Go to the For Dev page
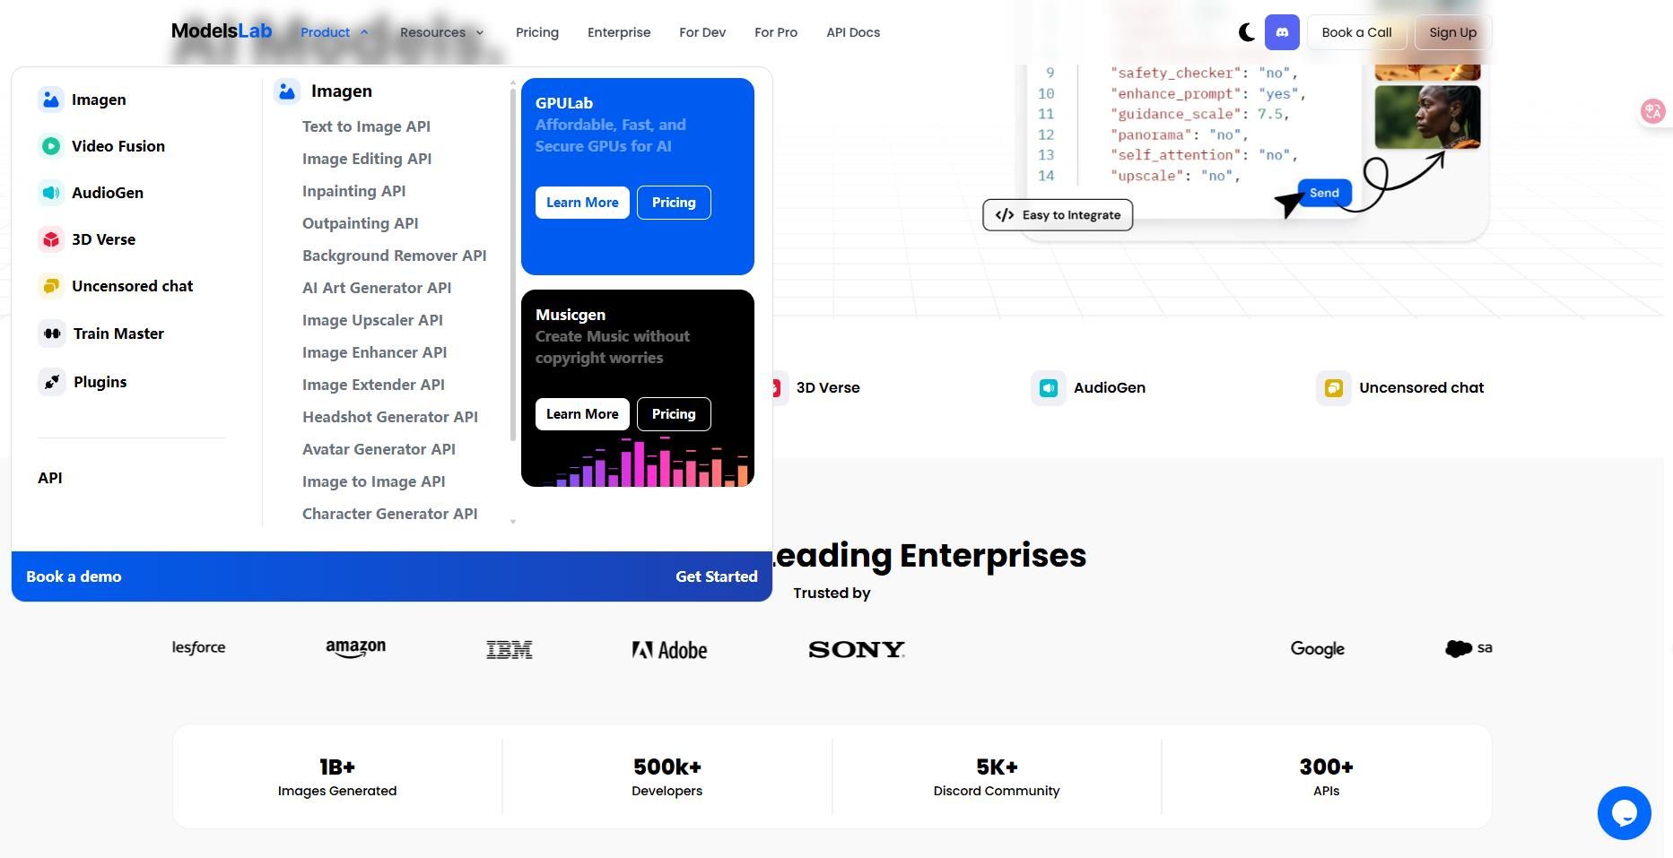Viewport: 1673px width, 858px height. coord(702,32)
